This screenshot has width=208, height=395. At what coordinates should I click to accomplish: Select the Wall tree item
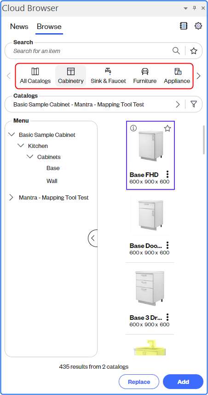[52, 181]
